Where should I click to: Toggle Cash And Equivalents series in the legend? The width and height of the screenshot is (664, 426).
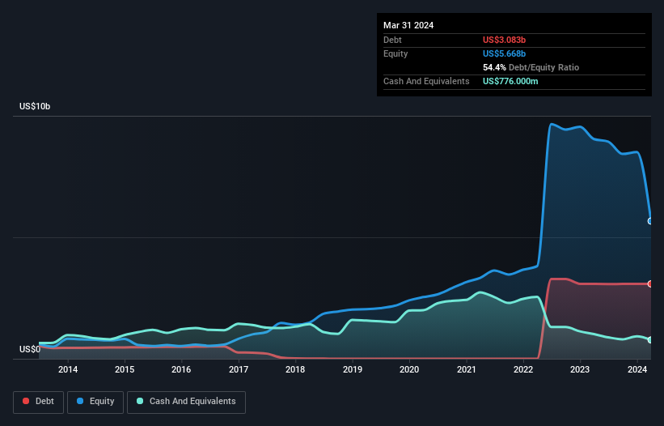point(186,402)
